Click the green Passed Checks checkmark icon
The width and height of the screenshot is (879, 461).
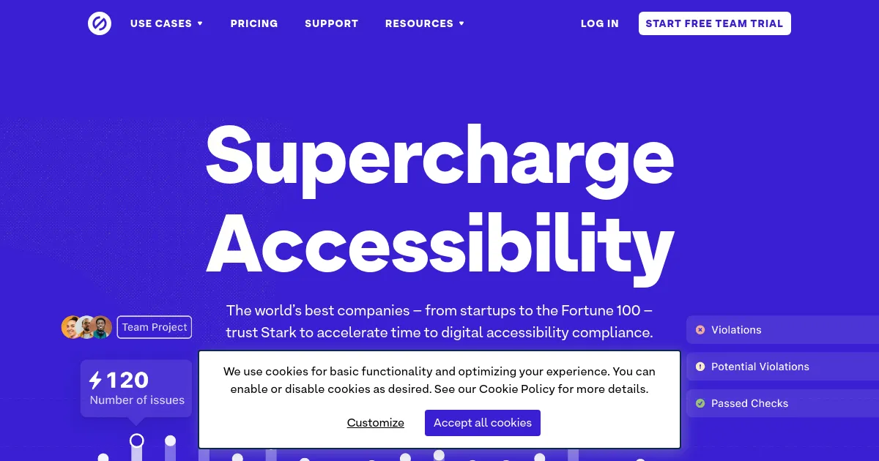tap(700, 403)
